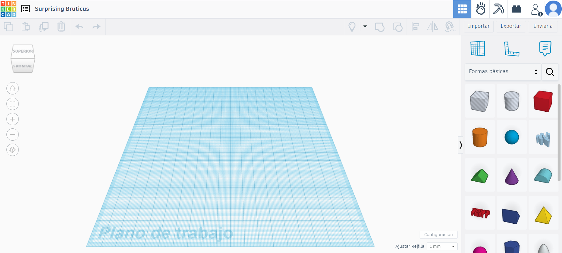Viewport: 562px width, 253px height.
Task: Select the yellow pyramid shape
Action: (x=543, y=215)
